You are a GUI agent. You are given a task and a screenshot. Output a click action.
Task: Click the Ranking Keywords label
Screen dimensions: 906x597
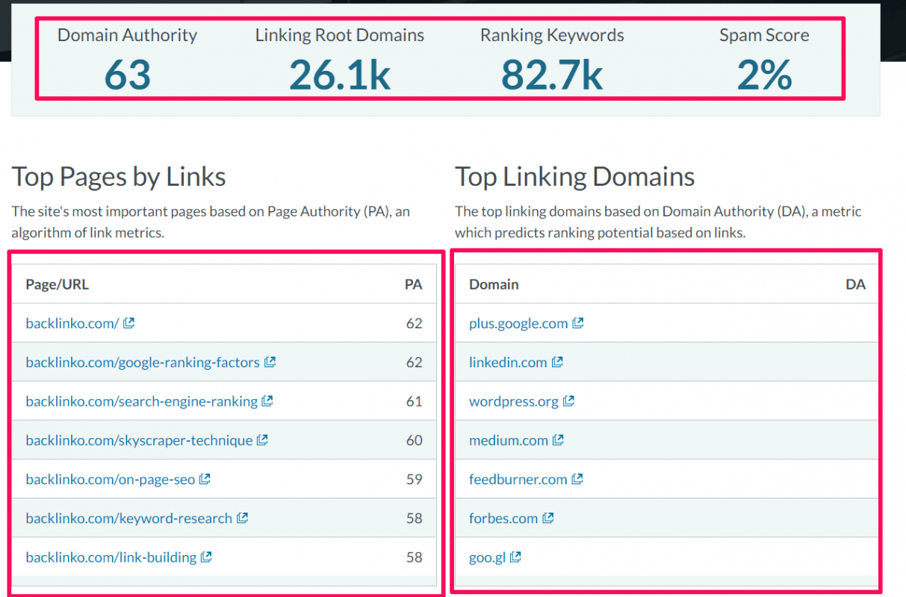pos(552,35)
